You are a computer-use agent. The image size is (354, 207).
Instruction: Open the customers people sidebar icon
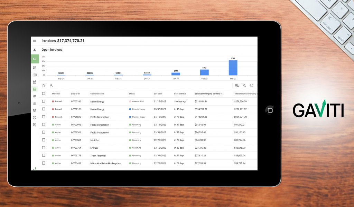coord(35,96)
